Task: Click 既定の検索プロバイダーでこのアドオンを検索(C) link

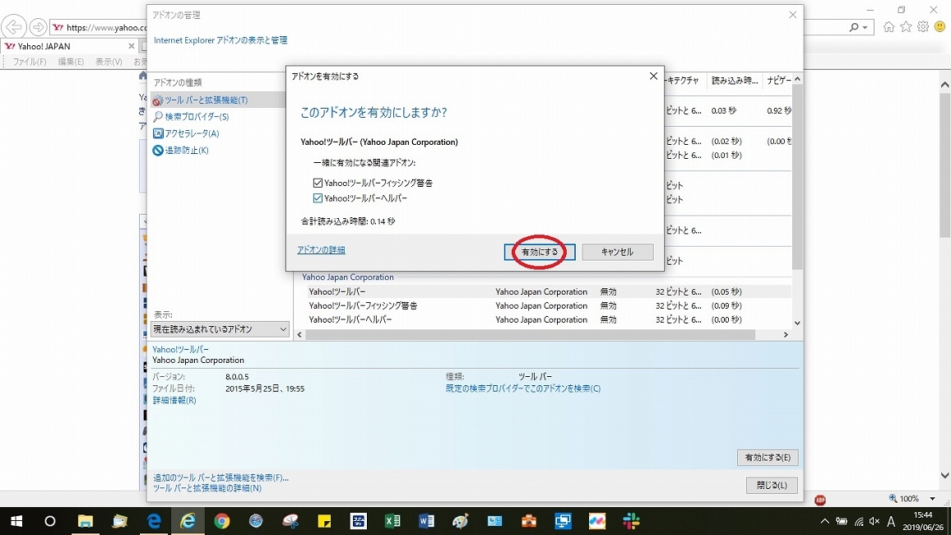Action: click(523, 388)
